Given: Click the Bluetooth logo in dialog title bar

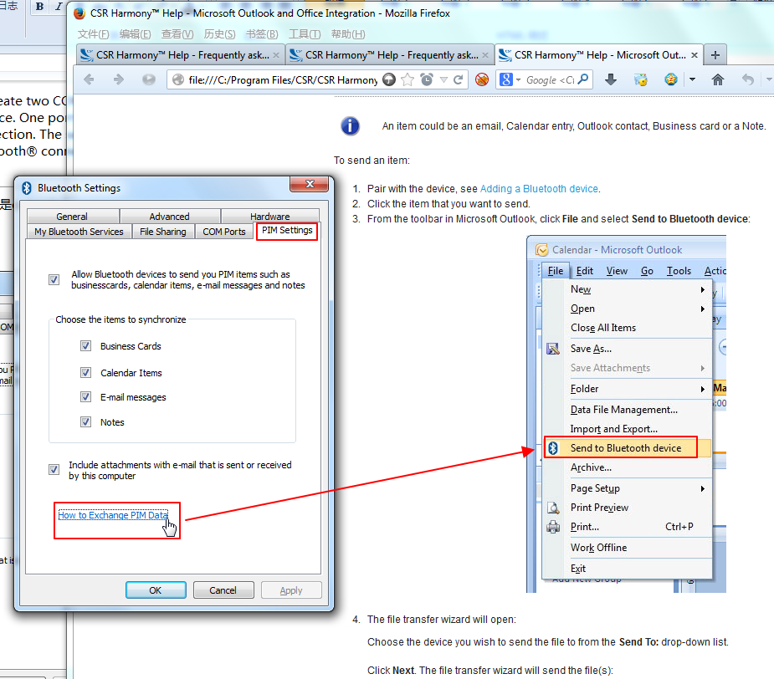Looking at the screenshot, I should [x=27, y=188].
